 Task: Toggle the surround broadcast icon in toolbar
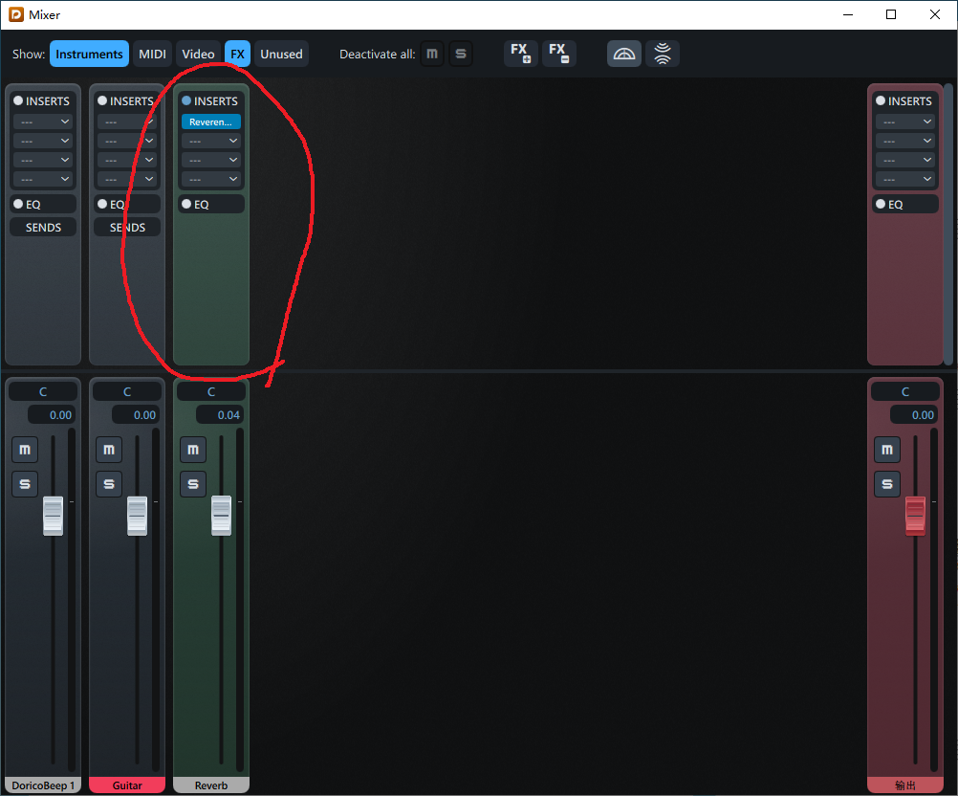pos(663,54)
